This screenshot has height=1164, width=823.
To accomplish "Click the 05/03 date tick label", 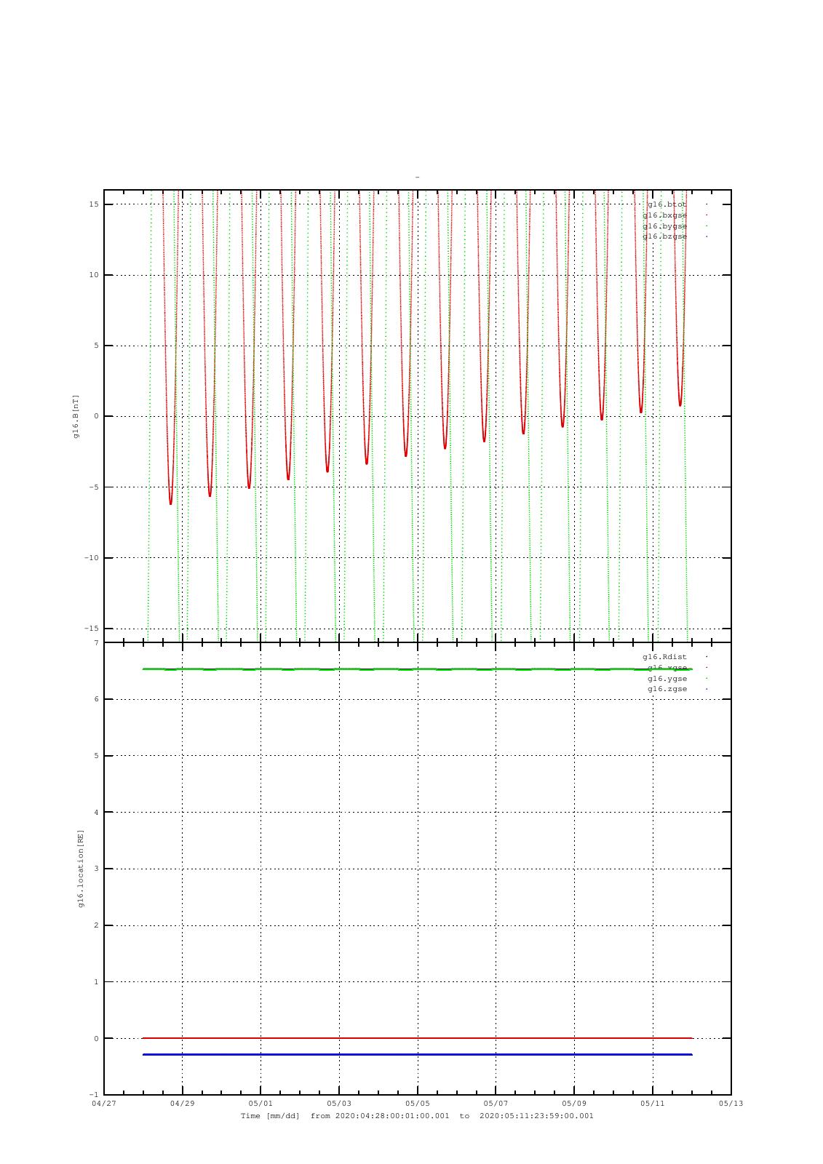I will [x=339, y=1104].
